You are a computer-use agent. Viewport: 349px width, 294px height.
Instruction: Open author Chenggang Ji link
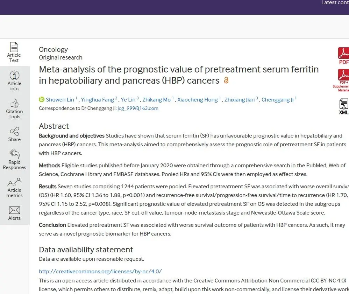tap(277, 99)
